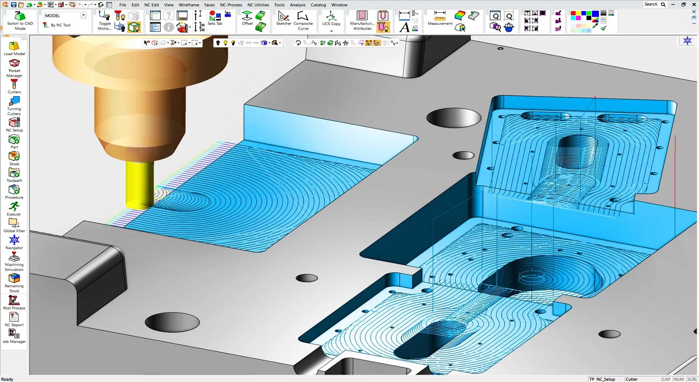Viewport: 699px width, 382px height.
Task: Open the NC-Process menu
Action: (x=231, y=5)
